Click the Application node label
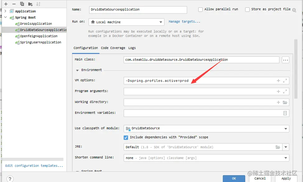Screen dimensions: 303x182 tap(25, 11)
